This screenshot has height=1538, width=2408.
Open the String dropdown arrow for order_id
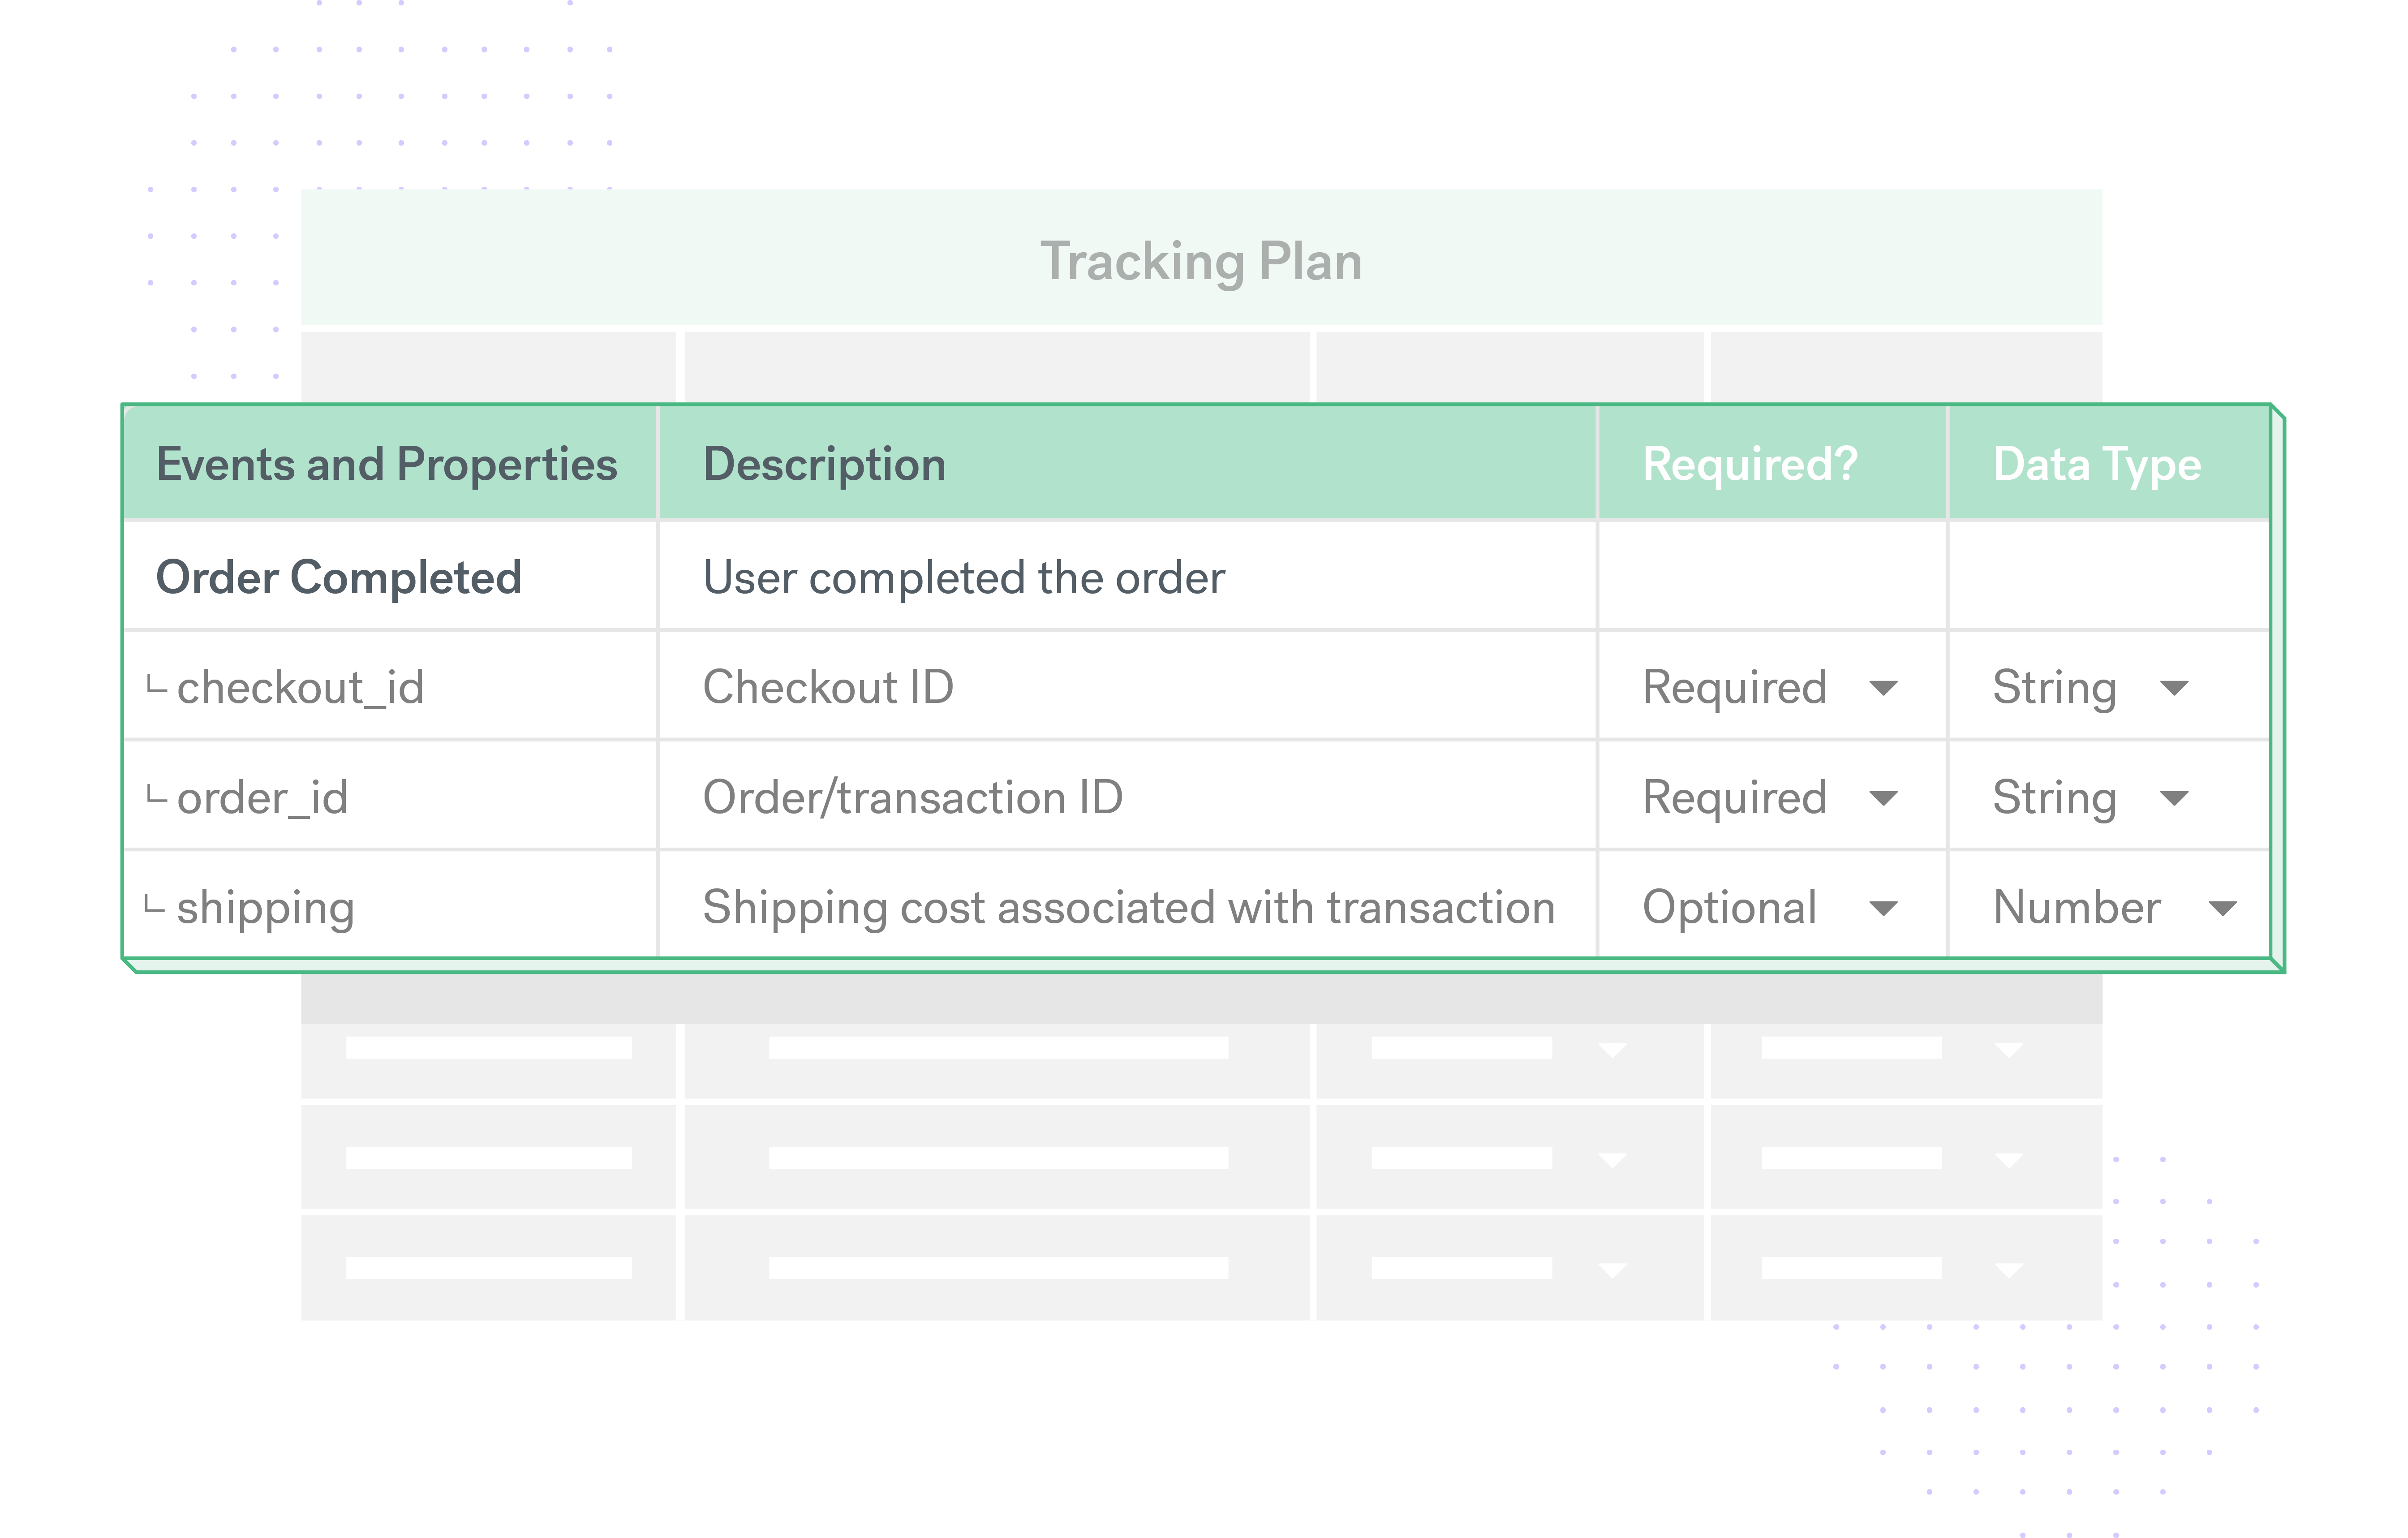tap(2174, 798)
